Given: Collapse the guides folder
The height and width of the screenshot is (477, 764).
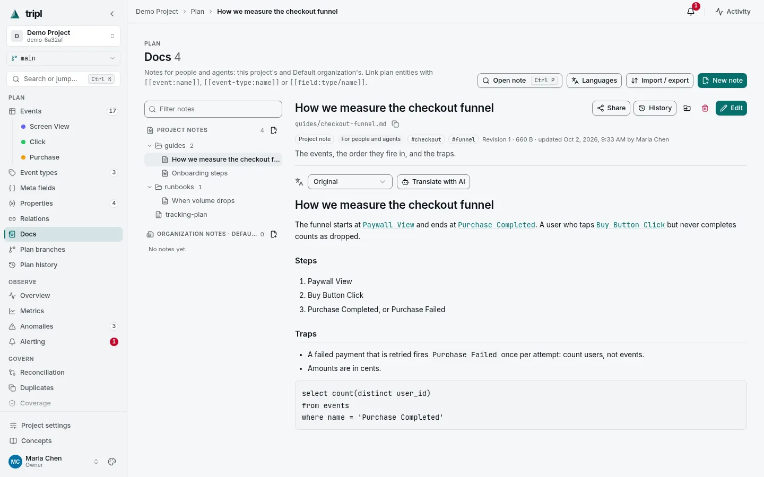Looking at the screenshot, I should click(150, 146).
